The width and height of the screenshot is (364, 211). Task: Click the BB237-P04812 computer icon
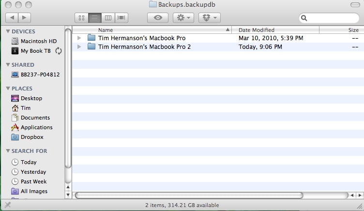coord(15,75)
